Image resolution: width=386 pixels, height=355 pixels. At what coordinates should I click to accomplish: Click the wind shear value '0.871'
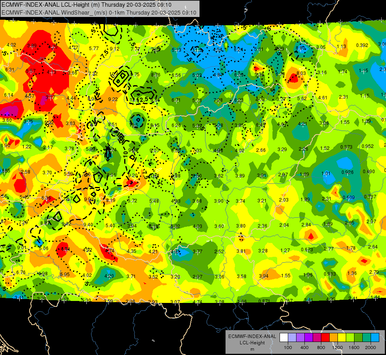click(x=265, y=301)
